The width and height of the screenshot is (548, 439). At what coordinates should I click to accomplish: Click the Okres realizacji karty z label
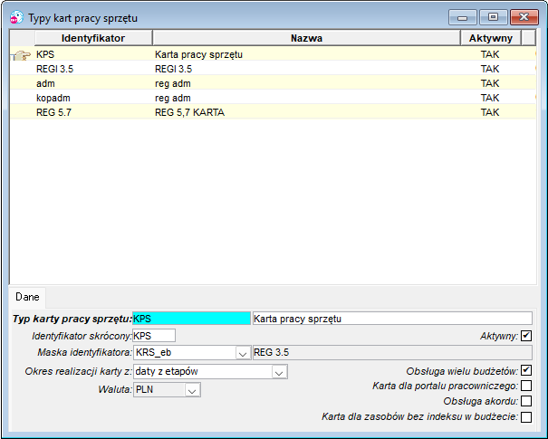78,371
